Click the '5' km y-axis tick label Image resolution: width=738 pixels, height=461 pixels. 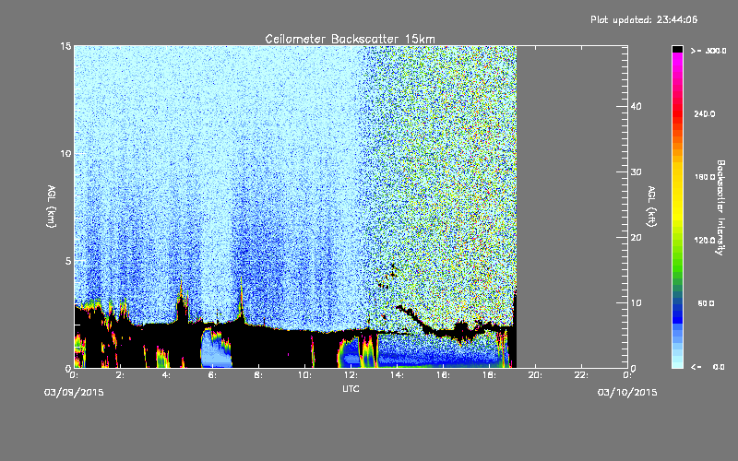click(68, 261)
